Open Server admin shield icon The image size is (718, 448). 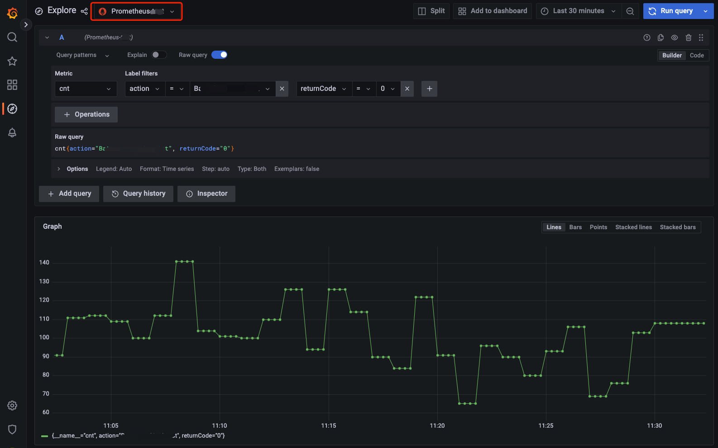[12, 429]
